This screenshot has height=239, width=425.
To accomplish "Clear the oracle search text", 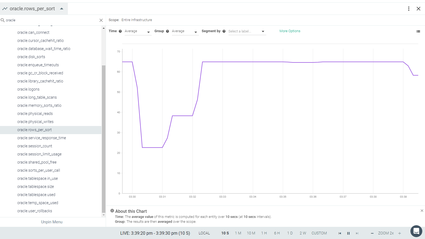I will coord(101,20).
